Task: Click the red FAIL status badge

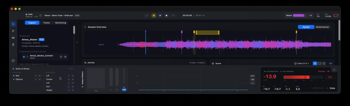Action: 330,77
